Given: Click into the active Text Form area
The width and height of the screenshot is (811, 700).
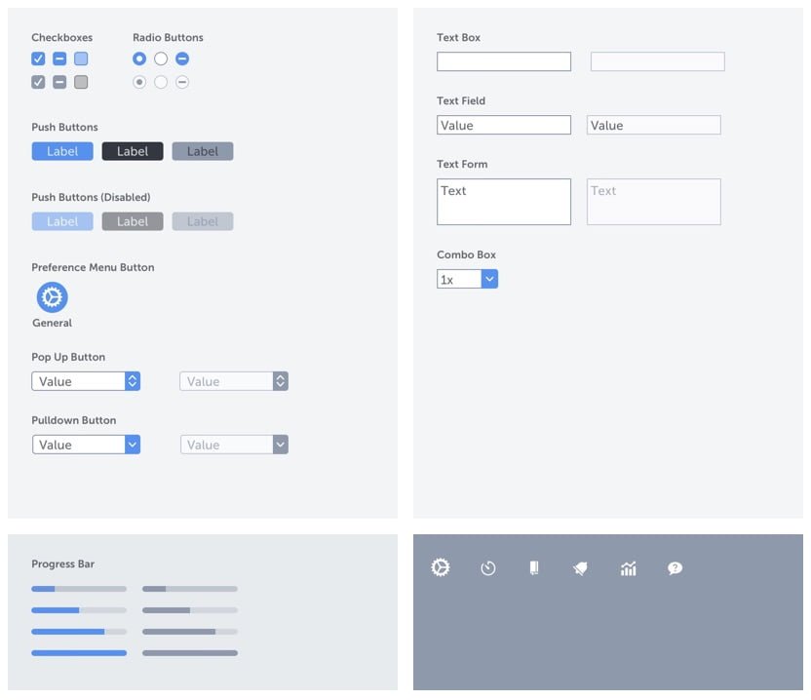Looking at the screenshot, I should 503,202.
